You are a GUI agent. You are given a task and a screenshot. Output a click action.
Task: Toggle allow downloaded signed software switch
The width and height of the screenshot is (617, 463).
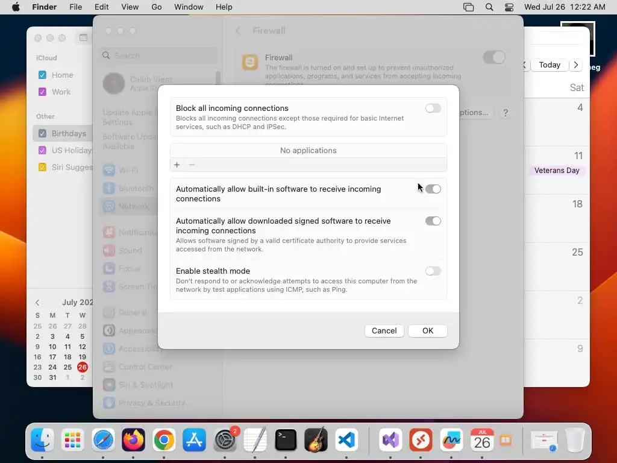click(433, 221)
